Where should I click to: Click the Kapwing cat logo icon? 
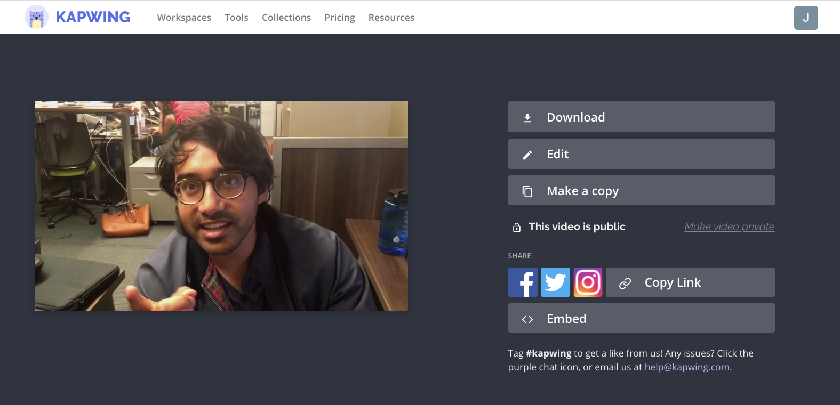pyautogui.click(x=36, y=17)
